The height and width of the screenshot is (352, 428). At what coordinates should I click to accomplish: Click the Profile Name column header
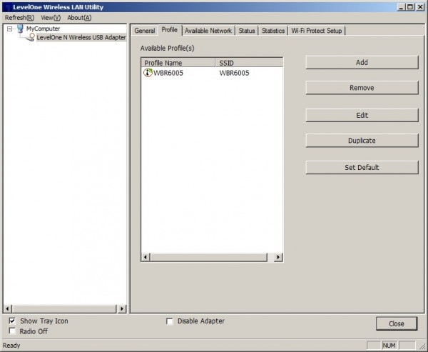(x=178, y=63)
